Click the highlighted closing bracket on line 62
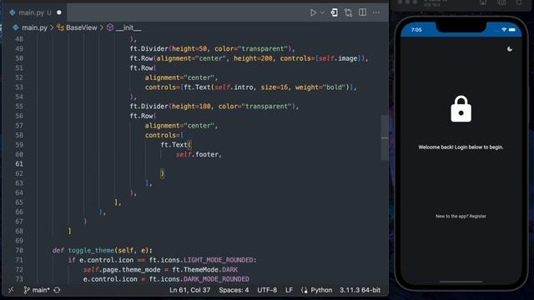The image size is (534, 300). pos(162,173)
